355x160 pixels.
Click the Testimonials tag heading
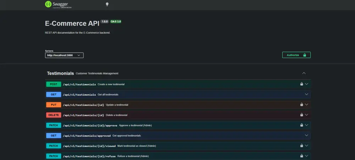click(60, 73)
